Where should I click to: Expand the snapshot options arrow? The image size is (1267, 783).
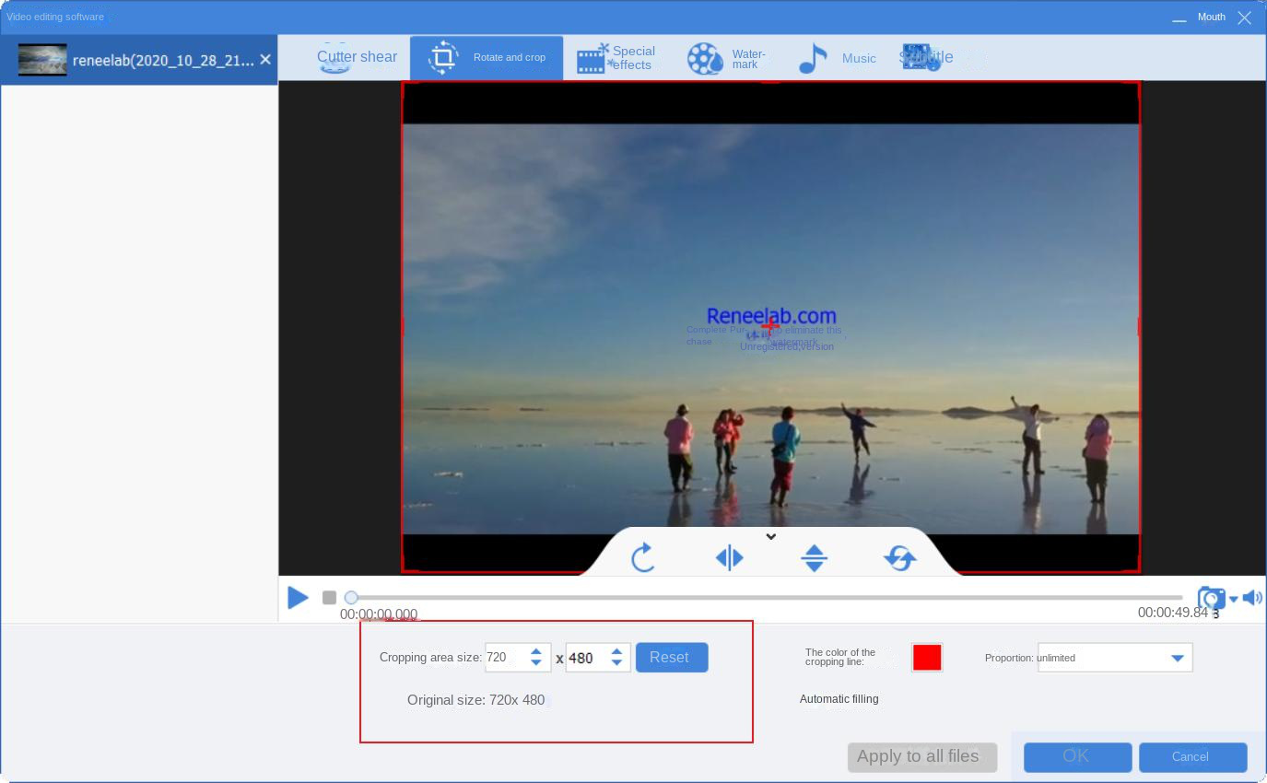(x=1234, y=600)
